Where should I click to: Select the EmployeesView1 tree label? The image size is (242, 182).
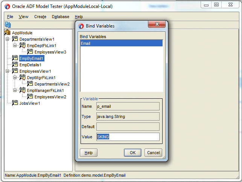click(35, 71)
